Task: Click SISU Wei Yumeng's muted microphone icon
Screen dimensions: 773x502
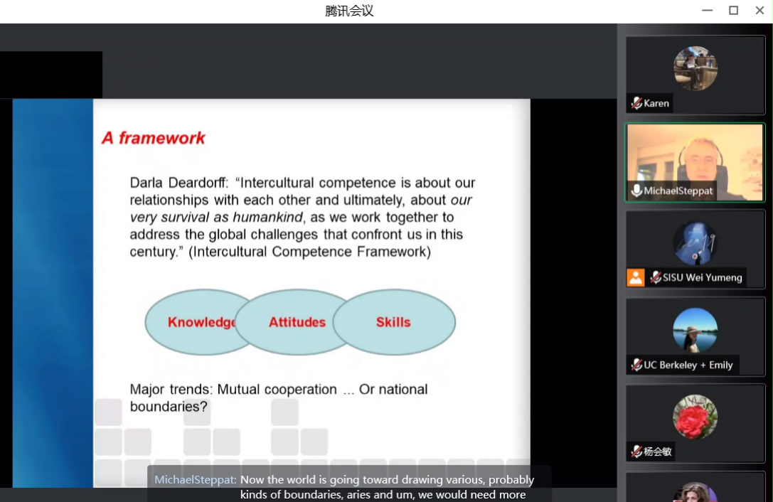Action: pos(656,277)
